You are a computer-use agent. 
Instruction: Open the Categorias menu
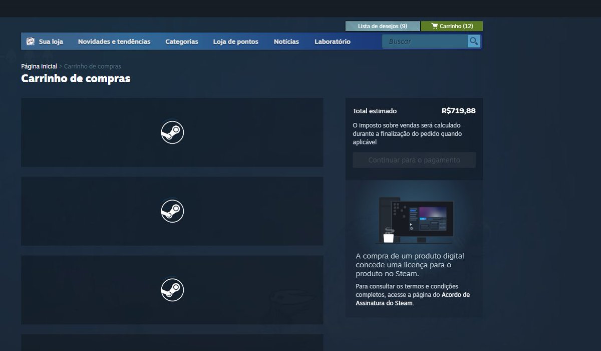[182, 42]
